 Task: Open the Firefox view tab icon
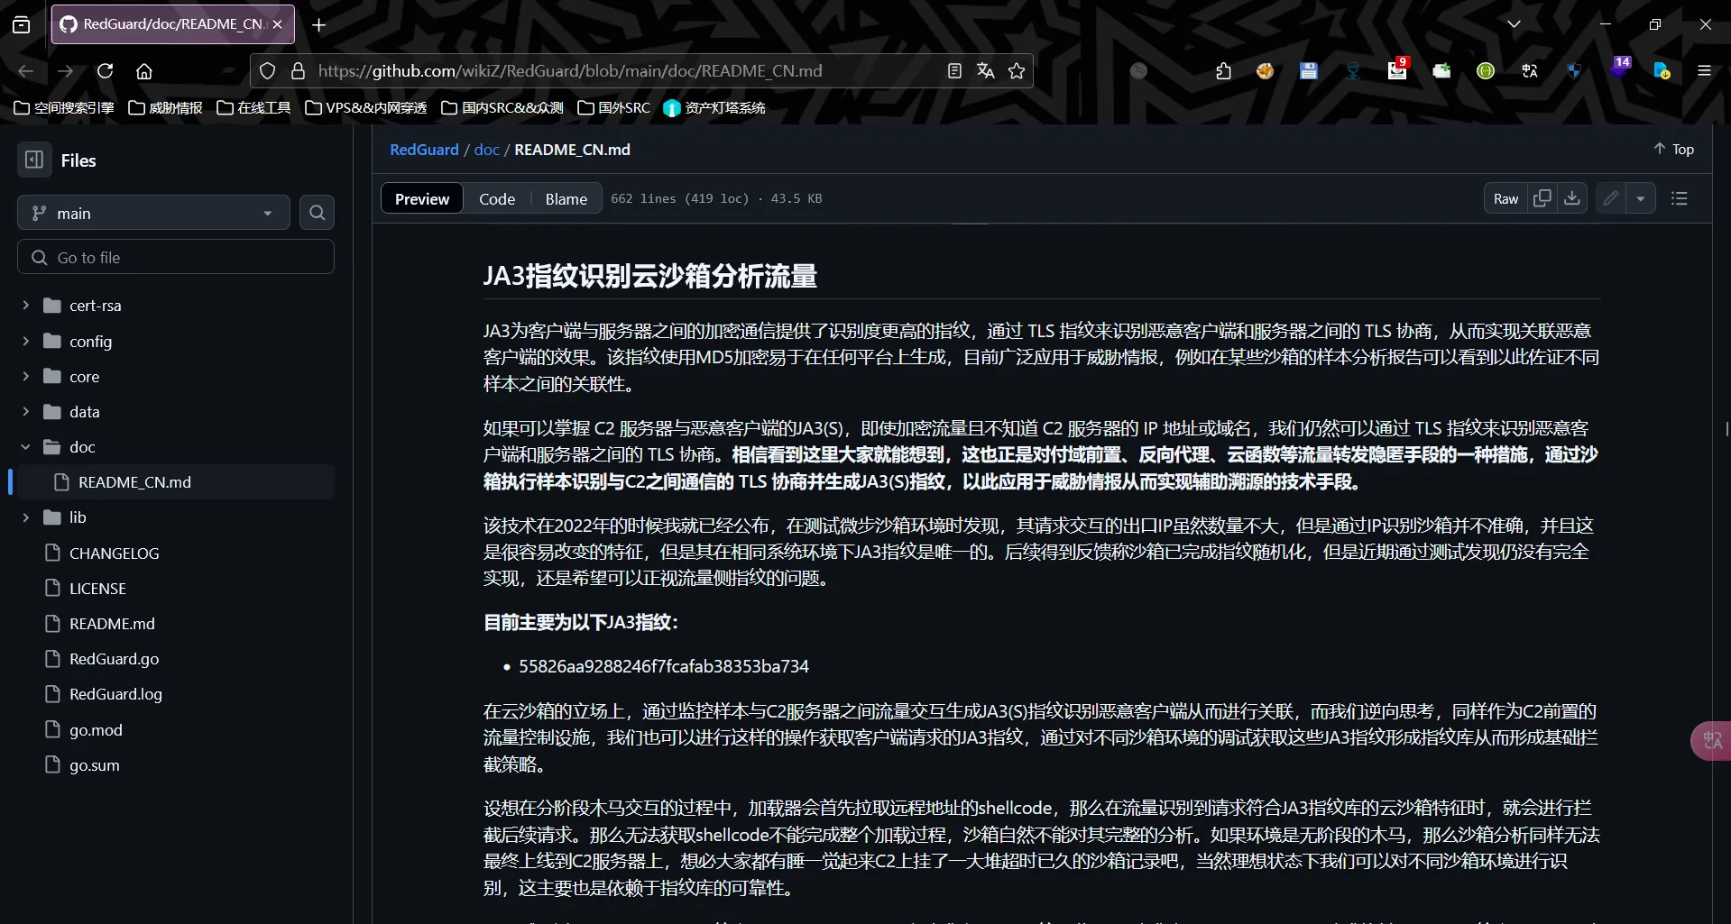click(22, 25)
